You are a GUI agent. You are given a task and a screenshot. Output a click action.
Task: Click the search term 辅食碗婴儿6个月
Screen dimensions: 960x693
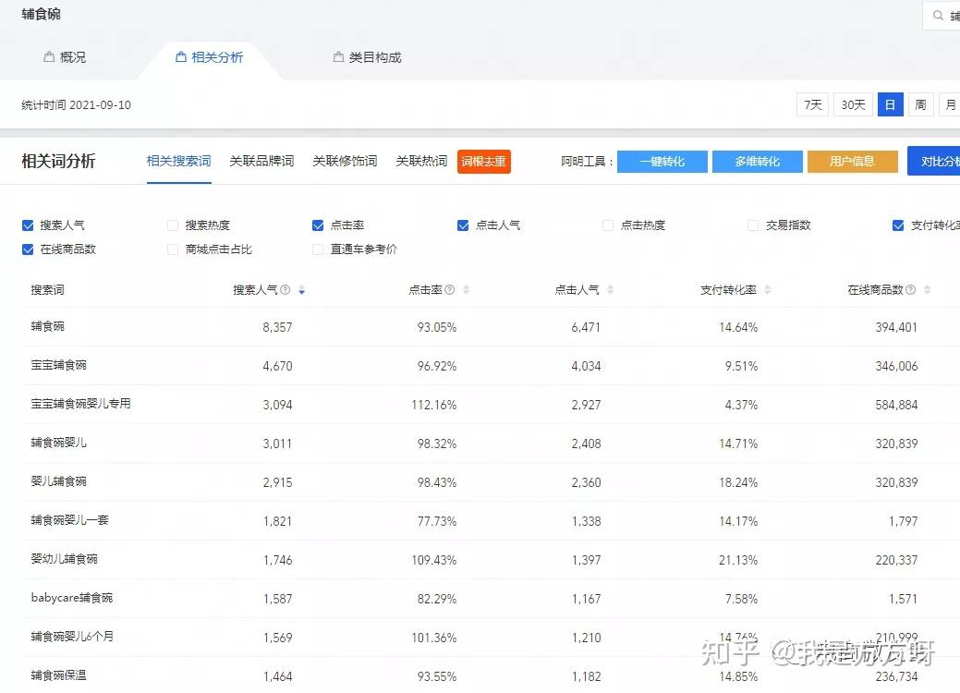[72, 637]
